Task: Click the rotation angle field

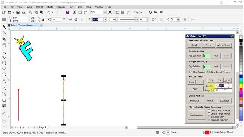Action: click(56, 19)
